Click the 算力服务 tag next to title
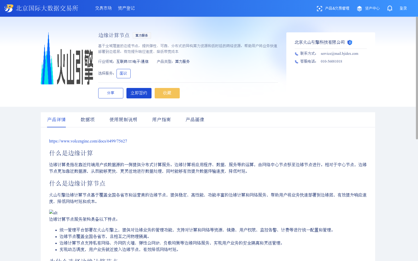 142,35
